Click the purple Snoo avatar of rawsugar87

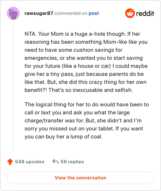(13, 13)
